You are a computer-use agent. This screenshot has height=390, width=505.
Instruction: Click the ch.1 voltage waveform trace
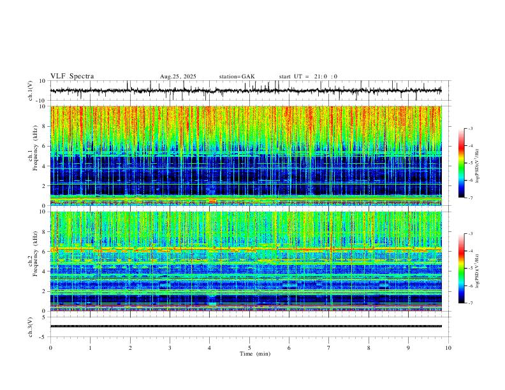tap(245, 90)
